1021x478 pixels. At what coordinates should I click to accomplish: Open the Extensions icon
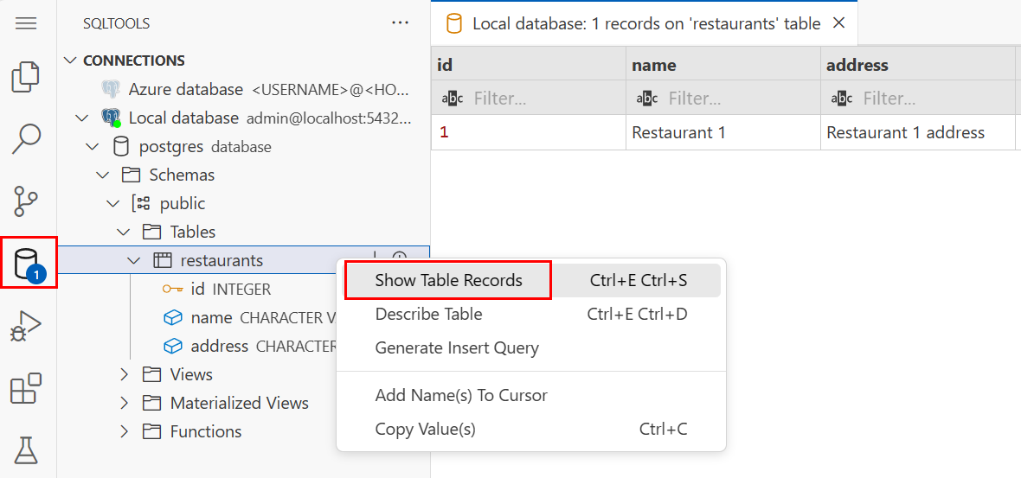[x=26, y=389]
